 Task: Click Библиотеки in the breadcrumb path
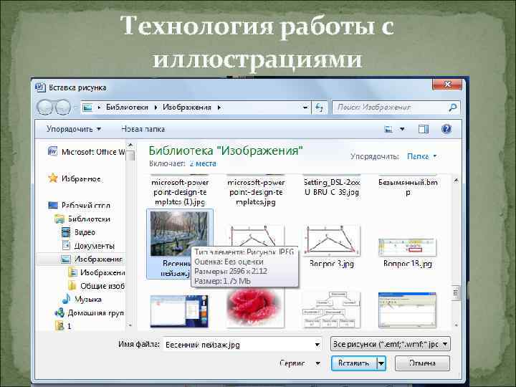(x=127, y=107)
